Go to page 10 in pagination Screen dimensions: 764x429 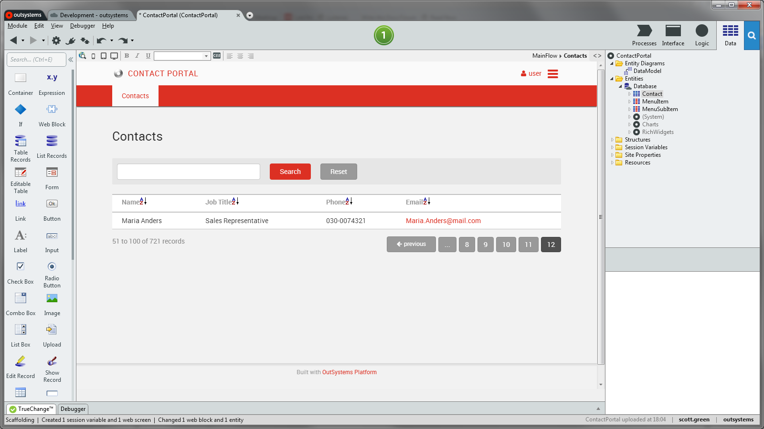[x=506, y=245]
